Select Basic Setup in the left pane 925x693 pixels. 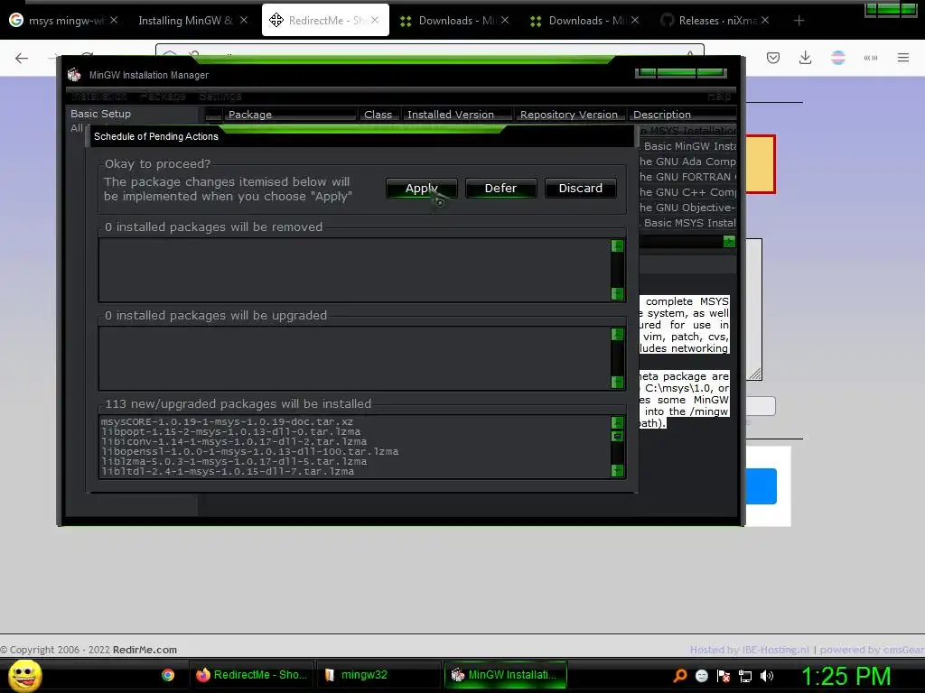[101, 114]
